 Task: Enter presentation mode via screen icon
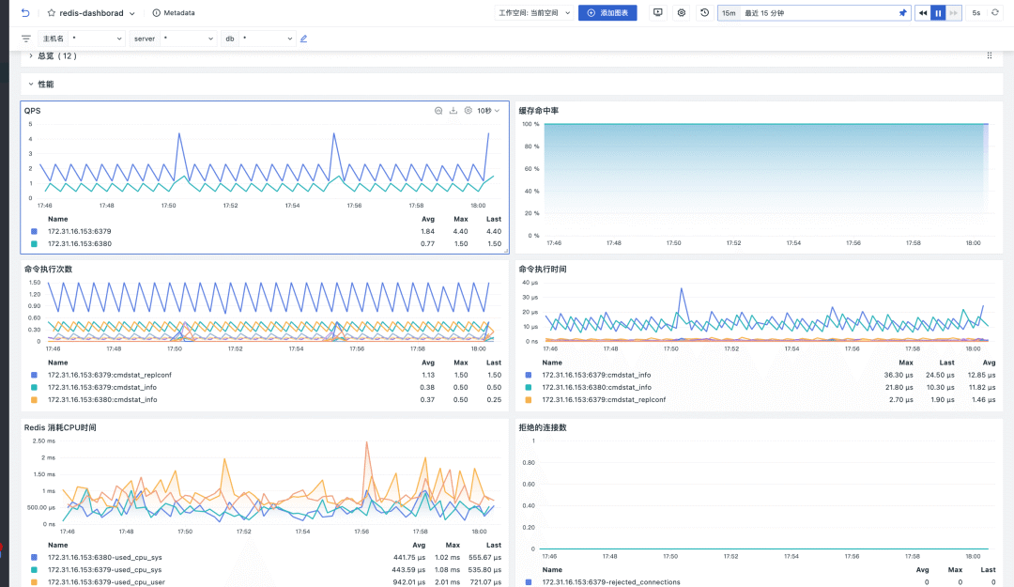coord(657,12)
